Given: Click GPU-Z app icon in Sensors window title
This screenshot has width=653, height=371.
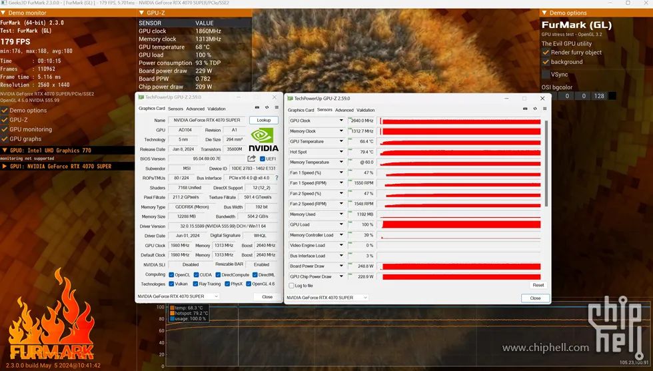Looking at the screenshot, I should pos(291,99).
